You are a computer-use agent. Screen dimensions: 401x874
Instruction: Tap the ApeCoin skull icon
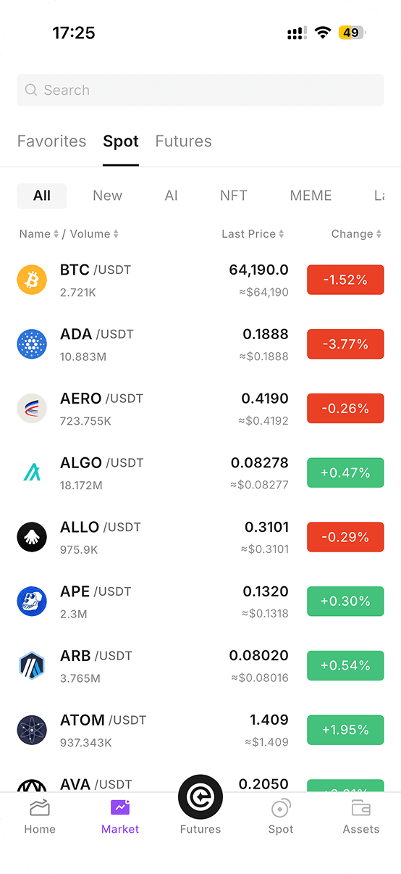32,601
